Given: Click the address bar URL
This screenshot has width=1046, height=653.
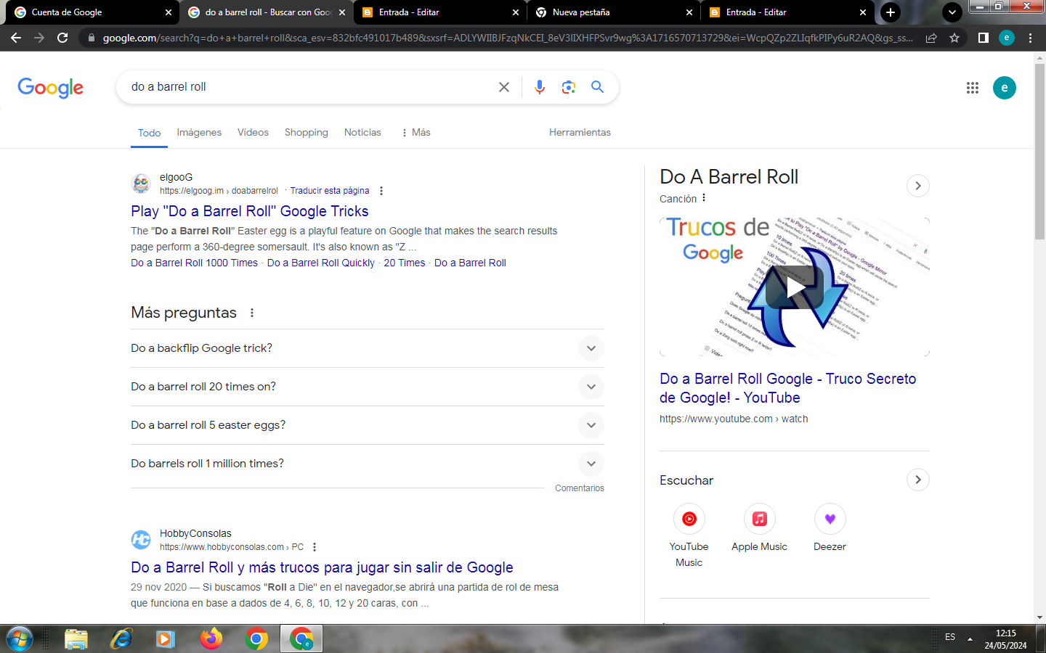Looking at the screenshot, I should coord(508,38).
